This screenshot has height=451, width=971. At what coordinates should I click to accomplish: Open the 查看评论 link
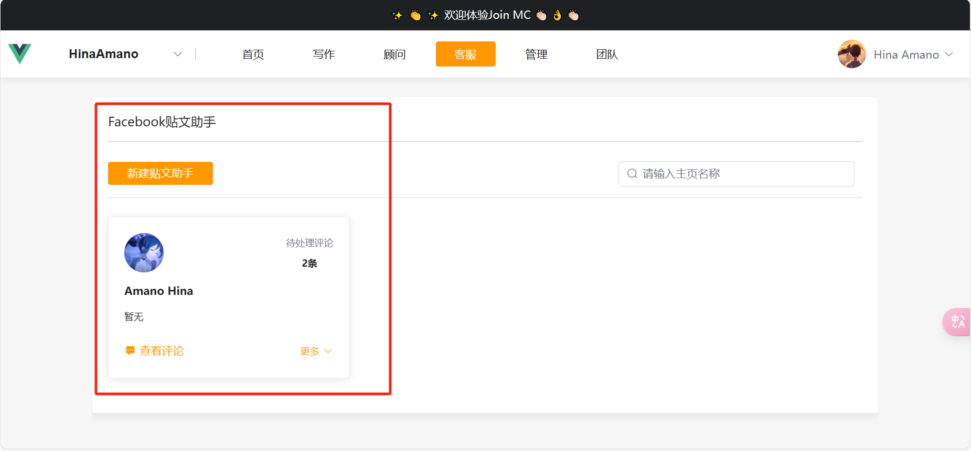point(162,351)
